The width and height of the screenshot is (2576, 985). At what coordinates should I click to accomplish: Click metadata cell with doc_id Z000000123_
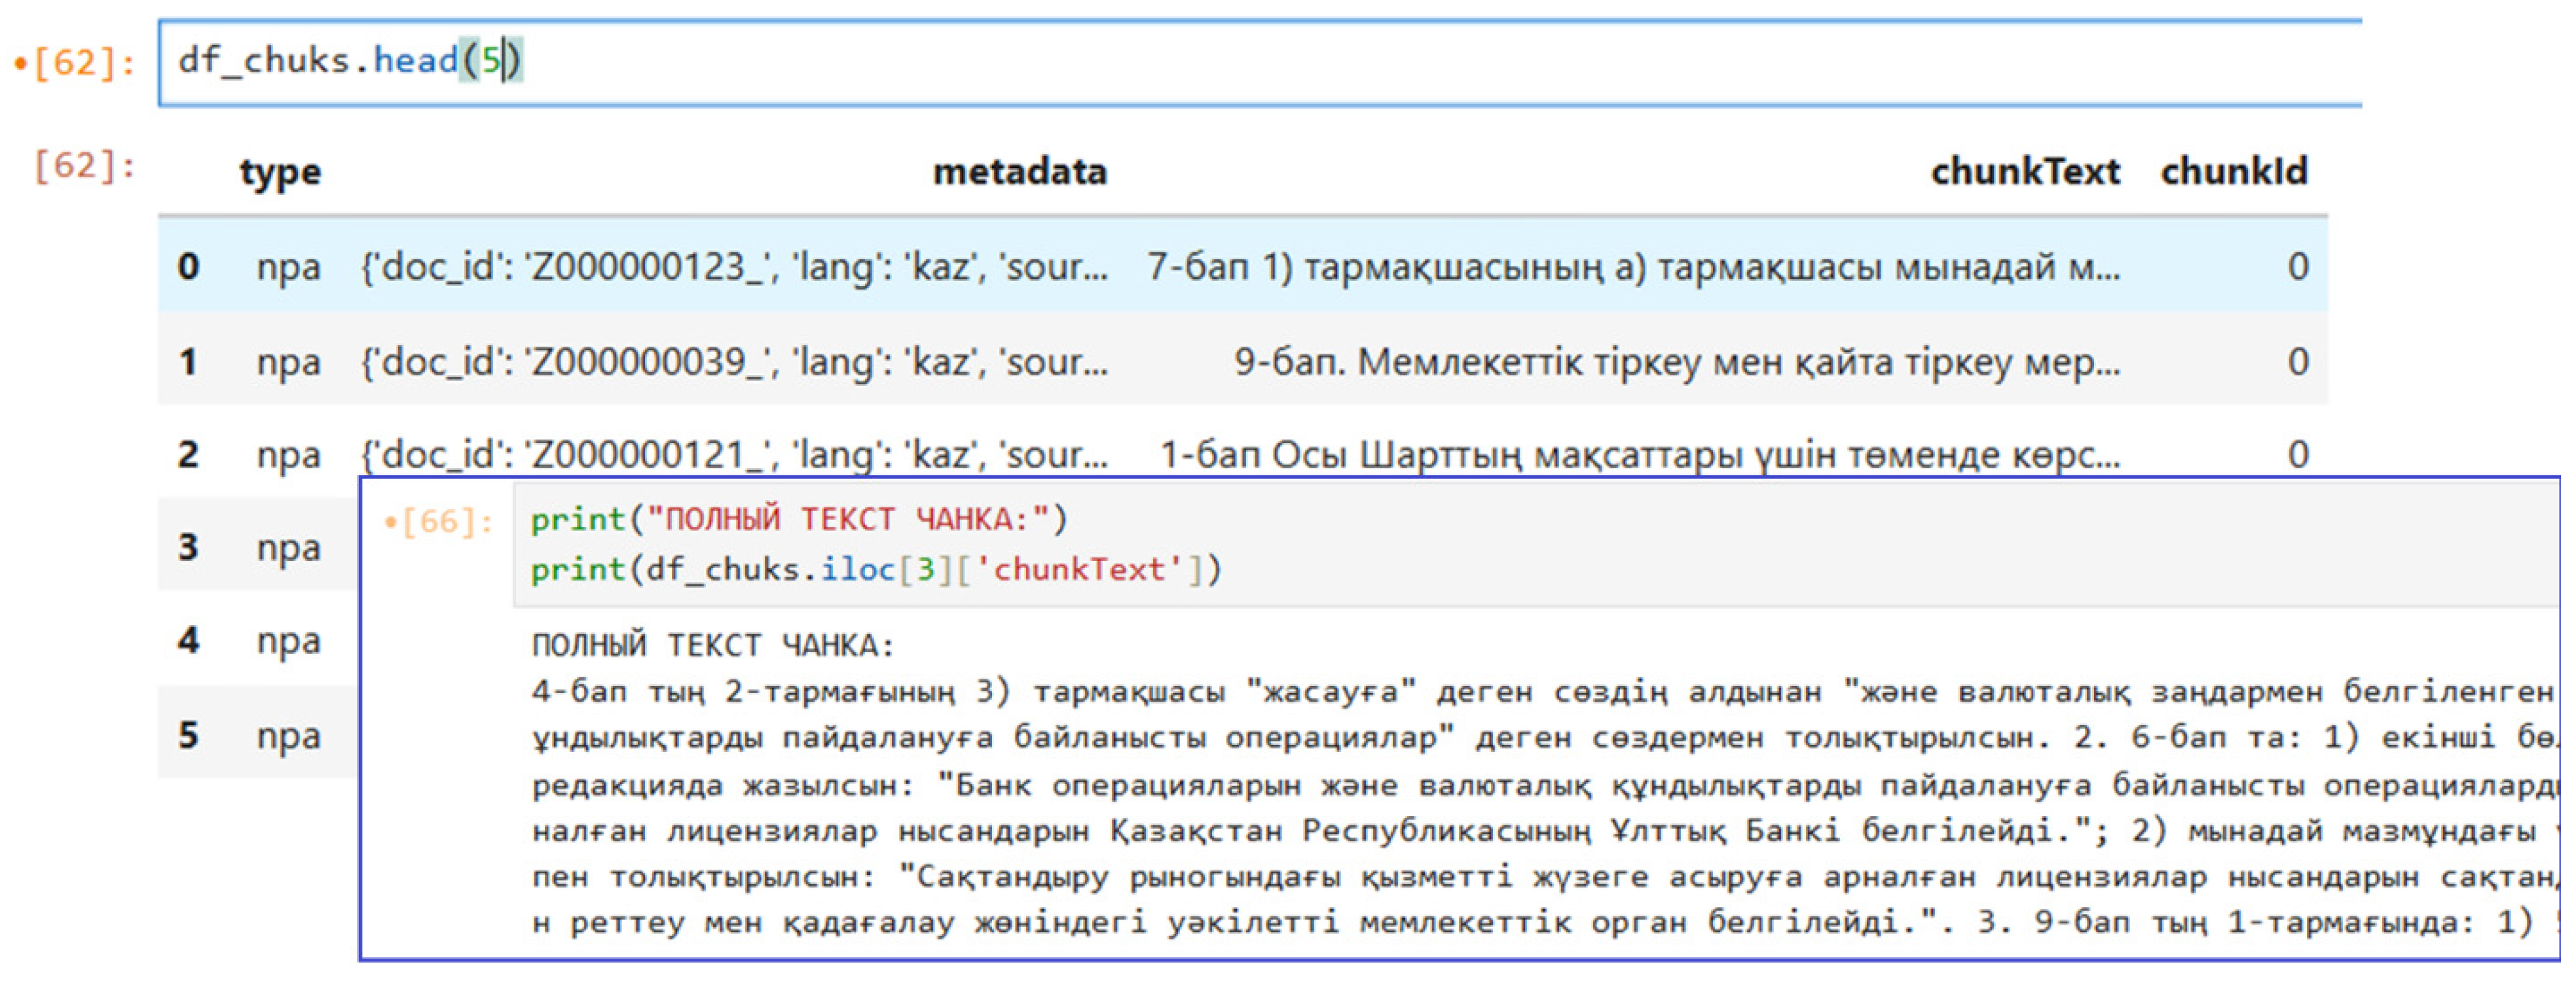pos(734,267)
